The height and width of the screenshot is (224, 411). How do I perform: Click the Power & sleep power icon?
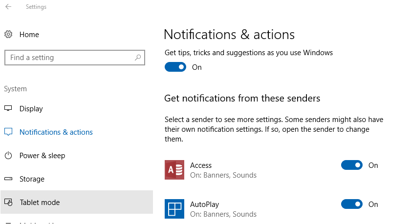(x=8, y=156)
